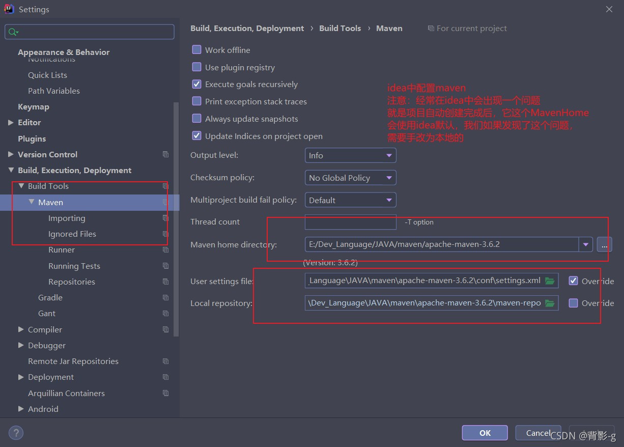
Task: Open the help question mark icon
Action: click(x=16, y=433)
